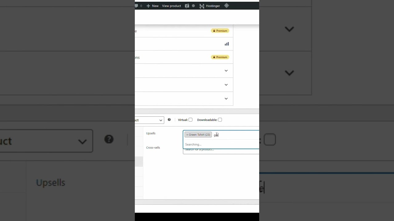This screenshot has width=394, height=221.
Task: Click the small help icon left of Virtual
Action: pos(169,120)
